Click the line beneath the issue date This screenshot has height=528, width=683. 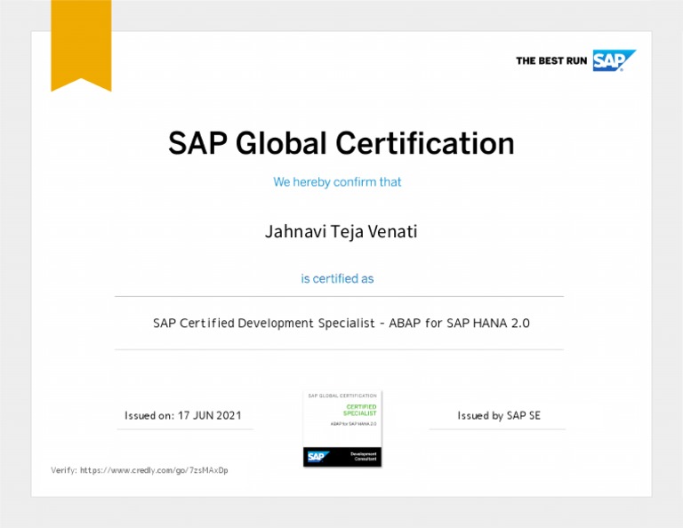tap(185, 429)
